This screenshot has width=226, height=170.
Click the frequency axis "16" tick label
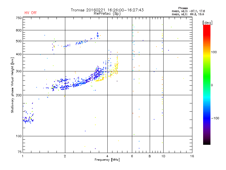[192, 156]
